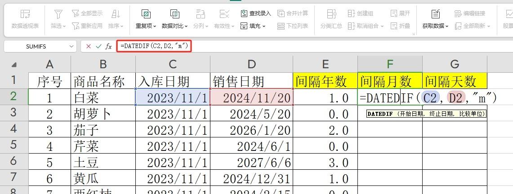
Task: Click the select-all corner triangle
Action: (x=14, y=64)
